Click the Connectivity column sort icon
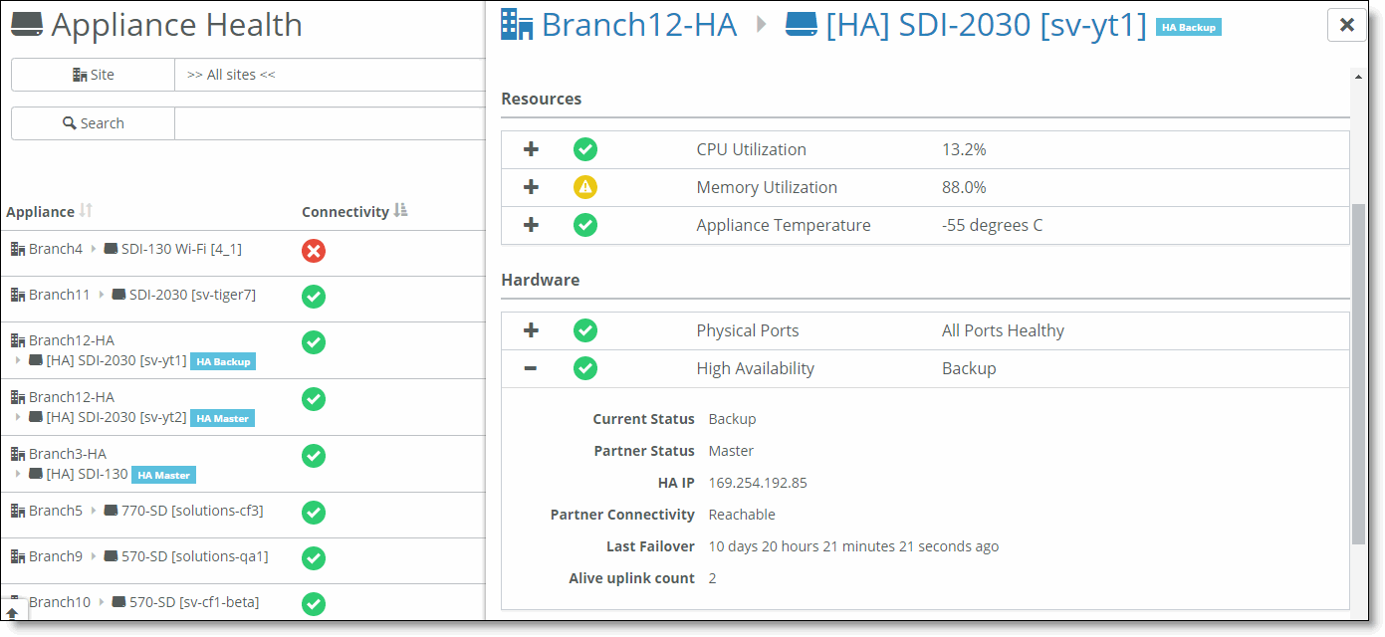This screenshot has width=1385, height=637. pyautogui.click(x=400, y=211)
